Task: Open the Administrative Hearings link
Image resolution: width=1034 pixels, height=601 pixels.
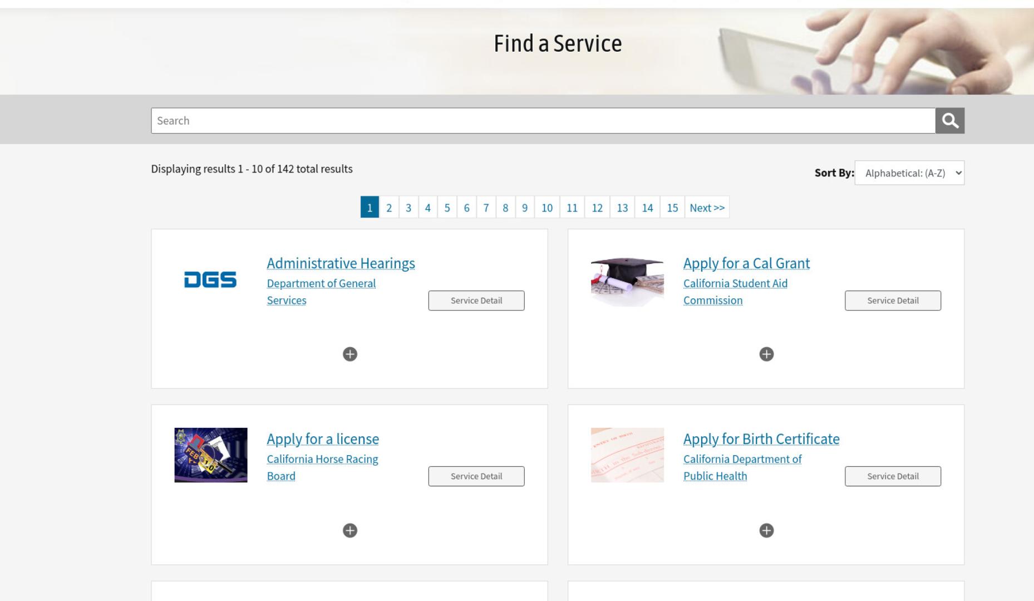Action: click(341, 263)
